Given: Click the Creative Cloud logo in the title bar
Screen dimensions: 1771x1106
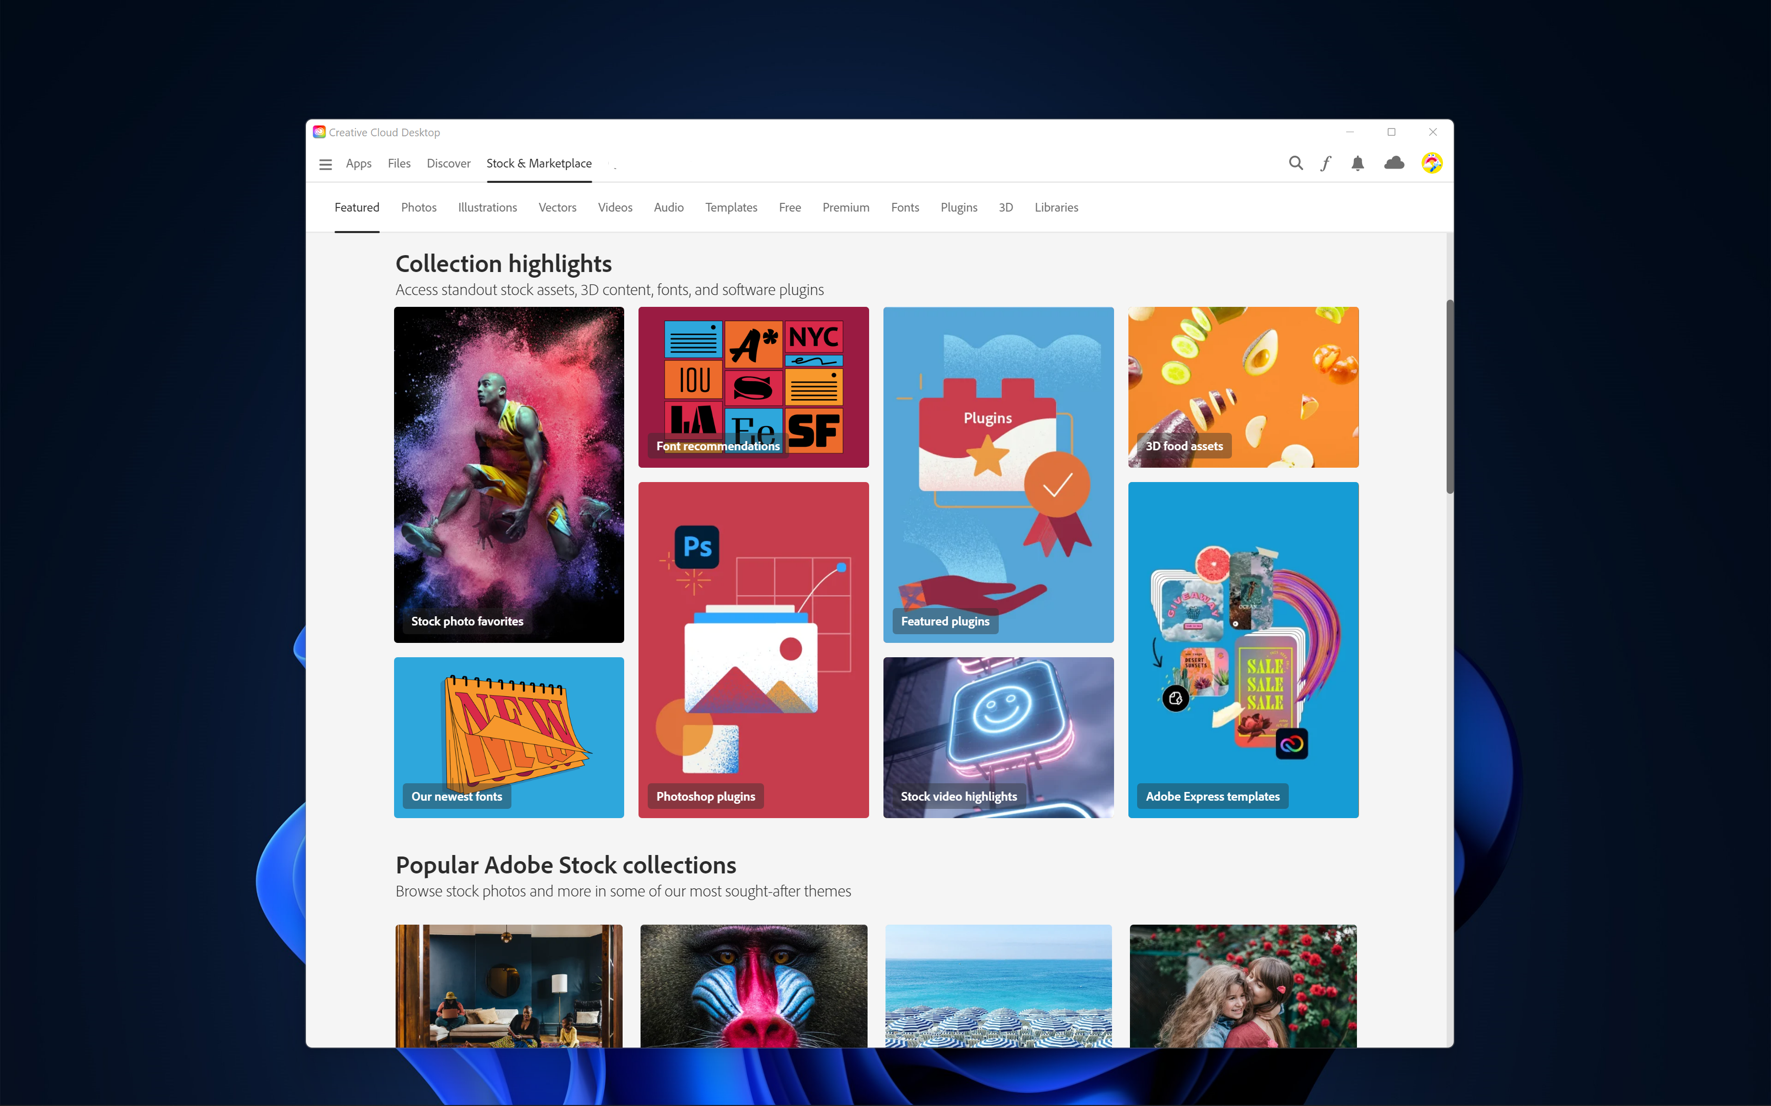Looking at the screenshot, I should coord(319,132).
